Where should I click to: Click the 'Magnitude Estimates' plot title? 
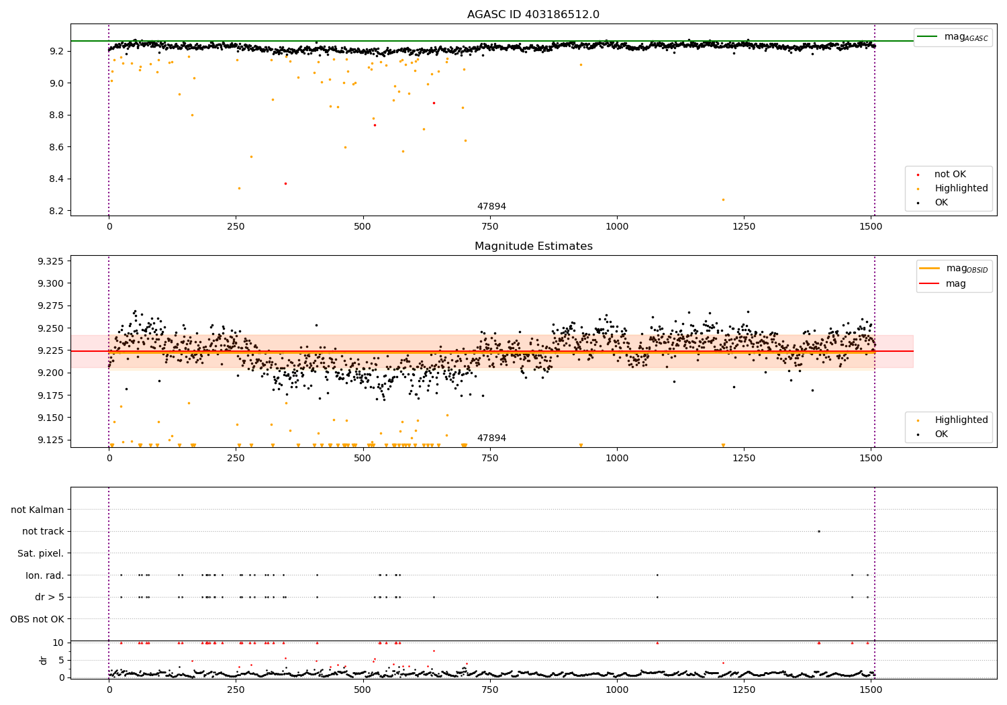[x=533, y=246]
